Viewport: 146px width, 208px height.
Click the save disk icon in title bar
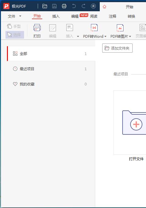[54, 6]
